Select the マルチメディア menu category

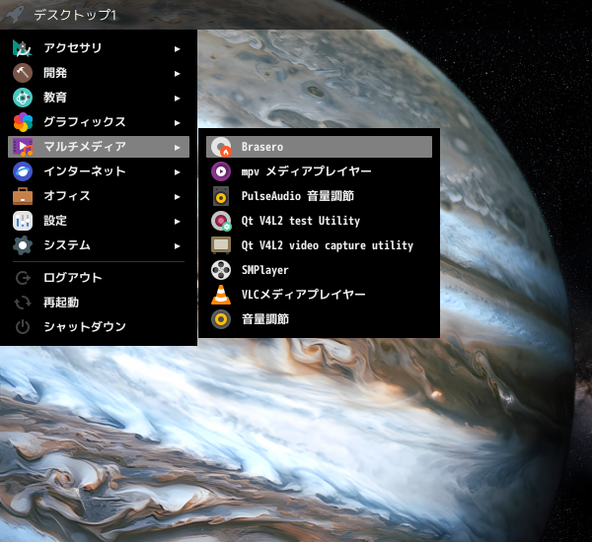coord(99,147)
